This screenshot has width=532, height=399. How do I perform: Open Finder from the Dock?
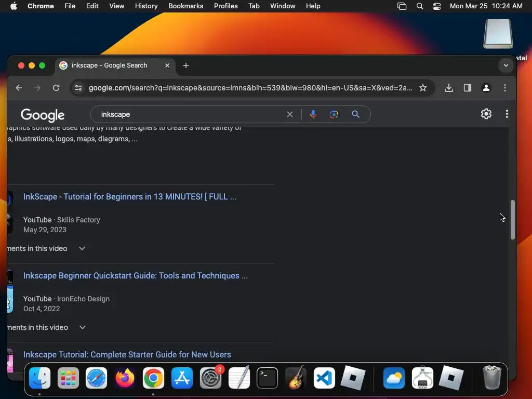[39, 378]
